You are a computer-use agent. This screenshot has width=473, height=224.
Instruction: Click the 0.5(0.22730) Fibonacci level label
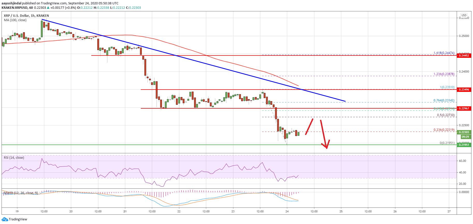(446, 115)
